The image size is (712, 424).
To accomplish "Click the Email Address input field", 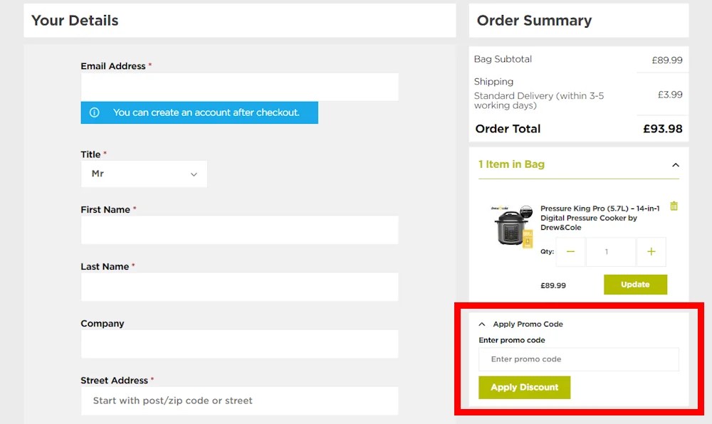I will point(239,87).
